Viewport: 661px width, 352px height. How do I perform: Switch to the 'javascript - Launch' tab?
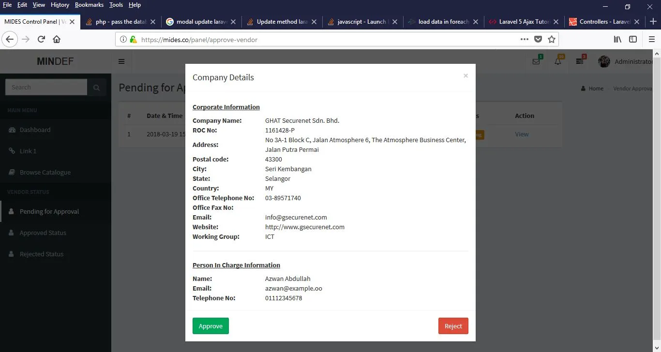coord(363,22)
